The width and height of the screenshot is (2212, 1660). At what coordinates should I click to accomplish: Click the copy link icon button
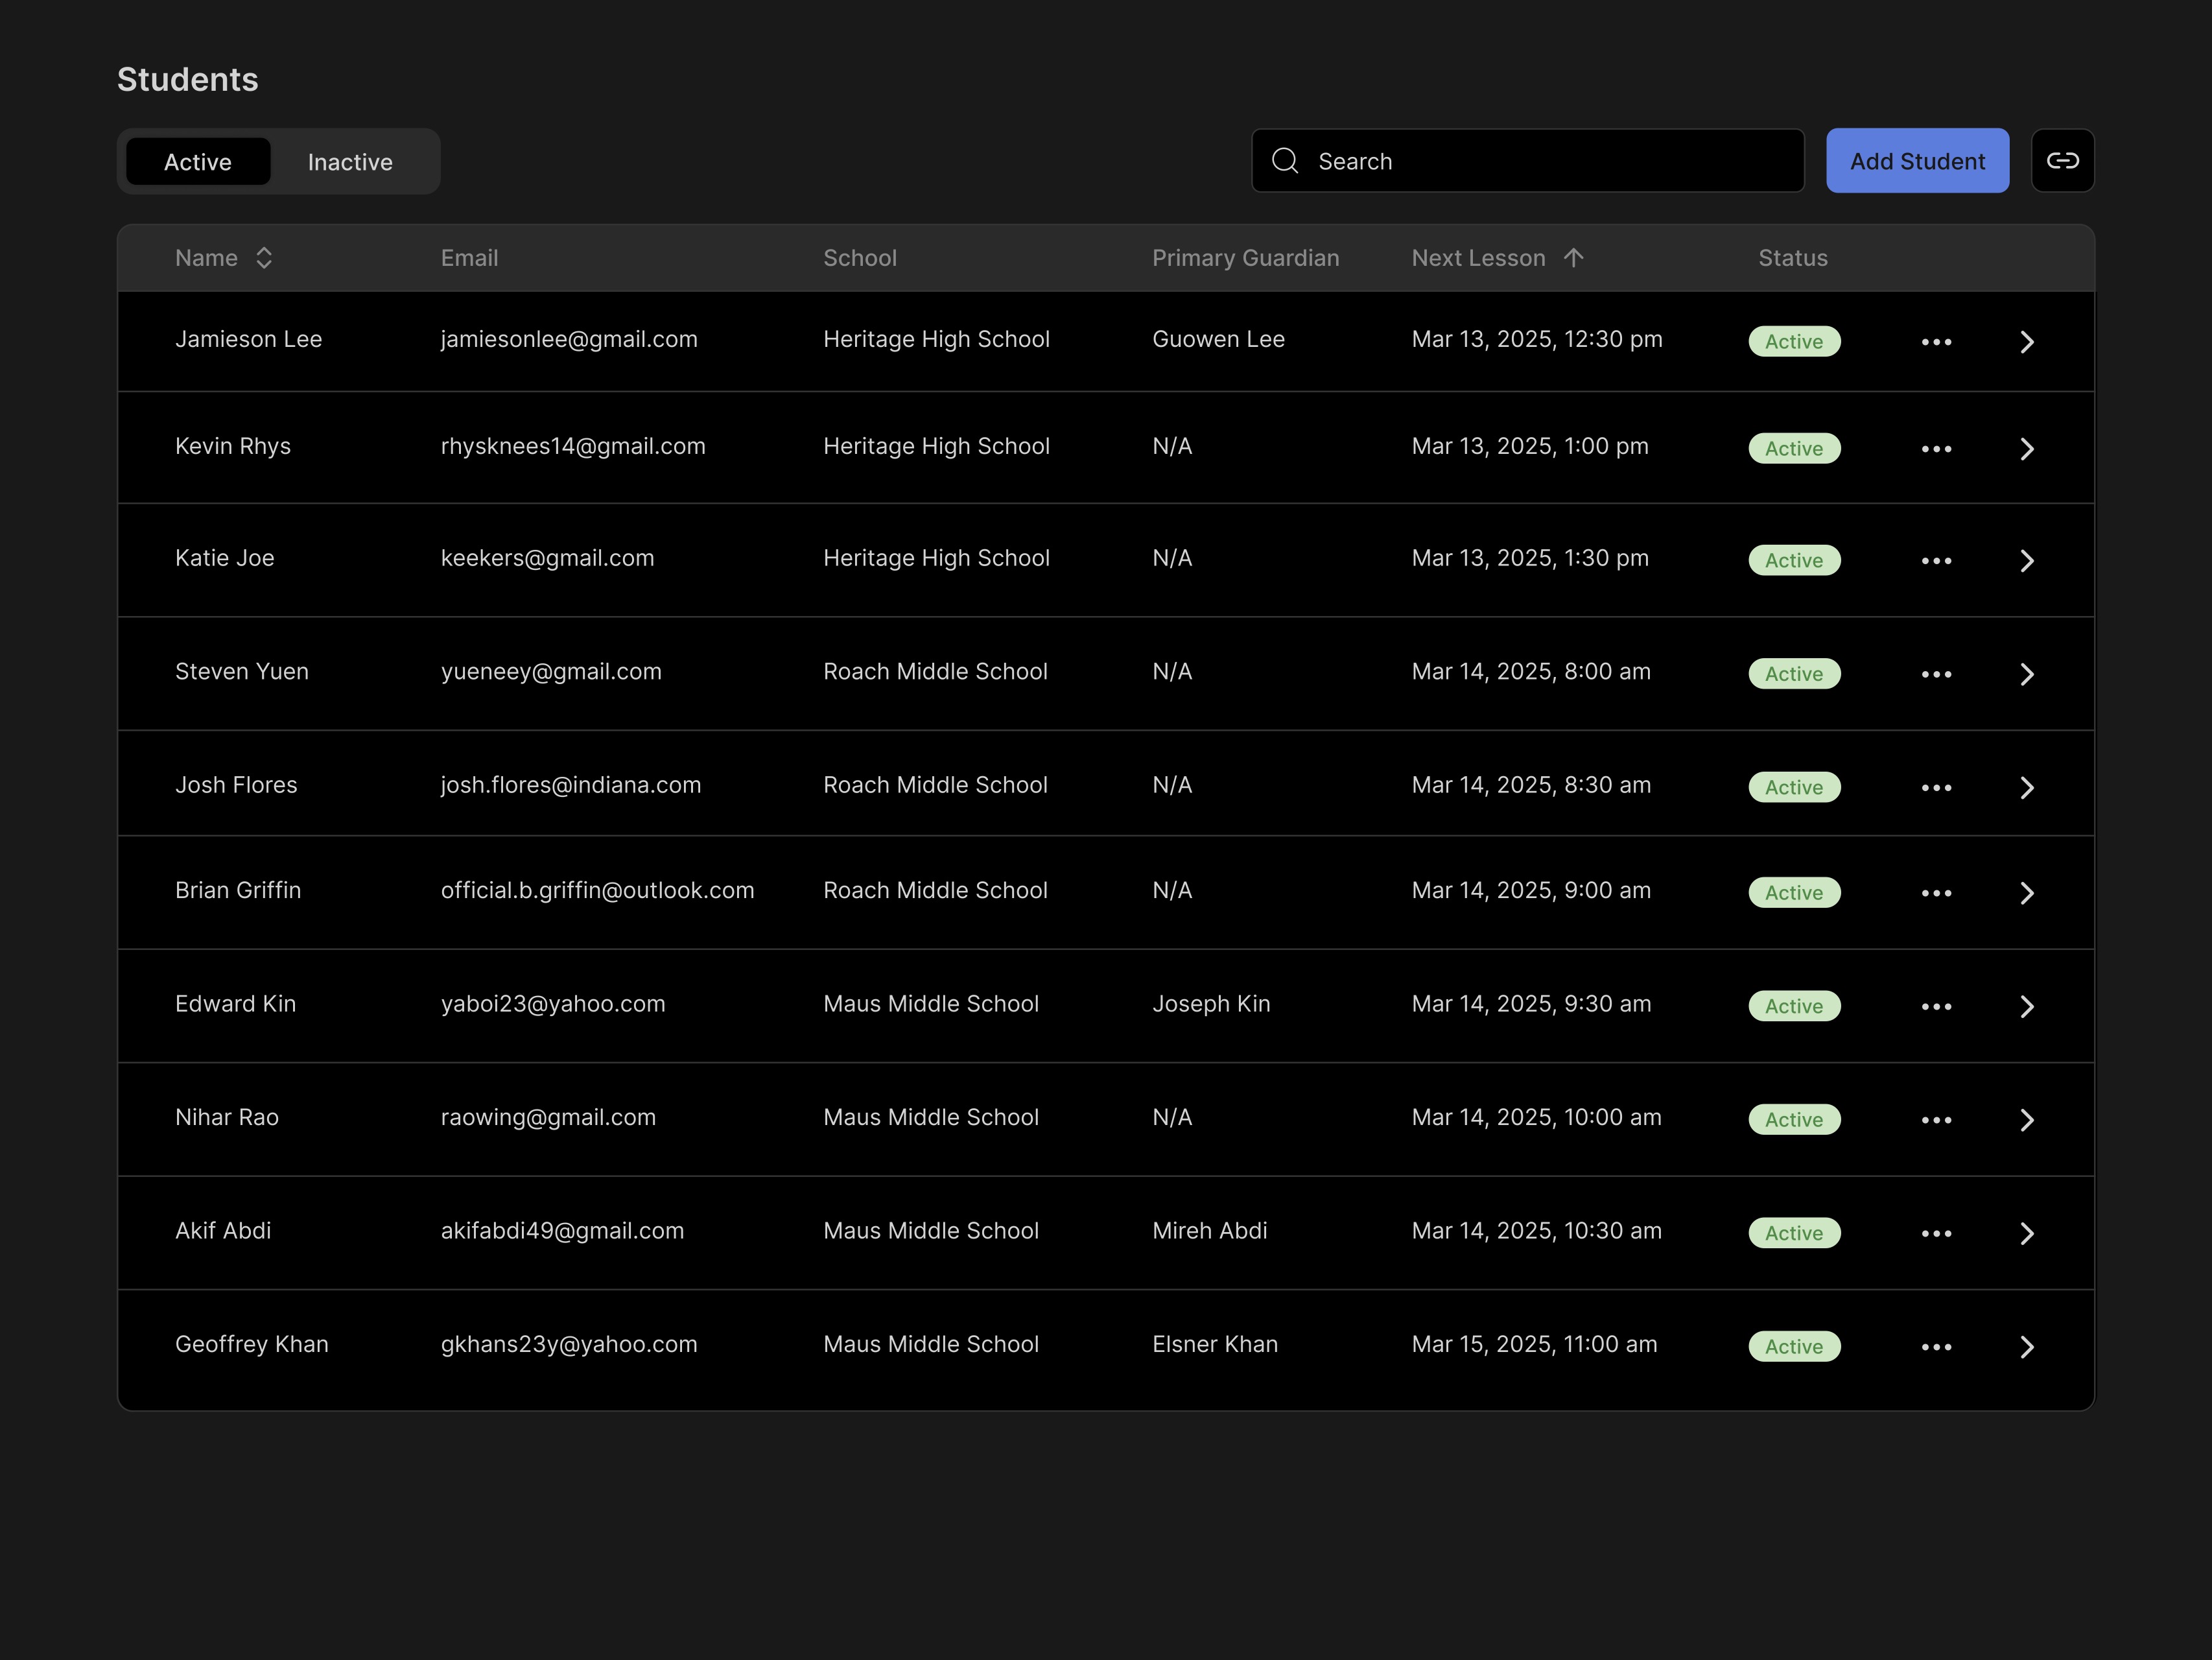tap(2062, 161)
